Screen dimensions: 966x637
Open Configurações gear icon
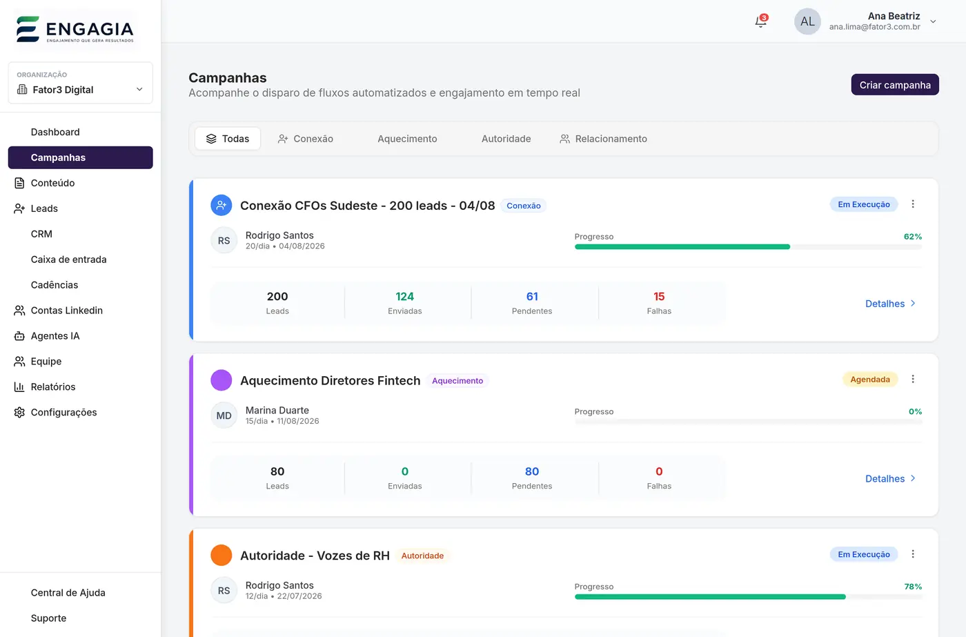pos(19,413)
